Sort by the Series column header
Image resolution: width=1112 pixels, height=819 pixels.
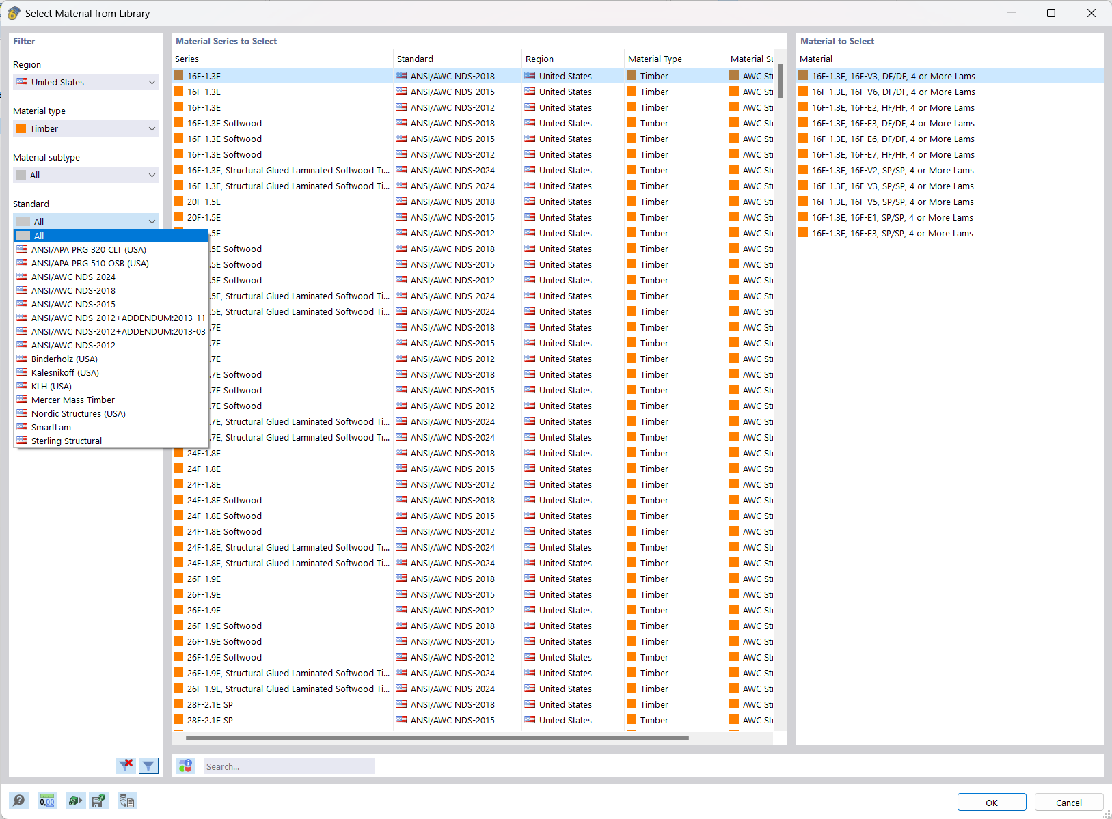coord(282,59)
